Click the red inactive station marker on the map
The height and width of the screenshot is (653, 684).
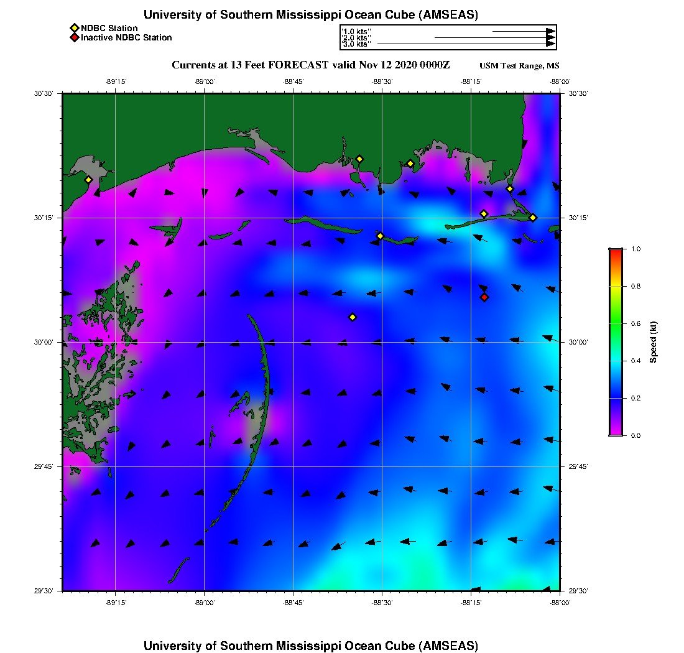tap(484, 297)
